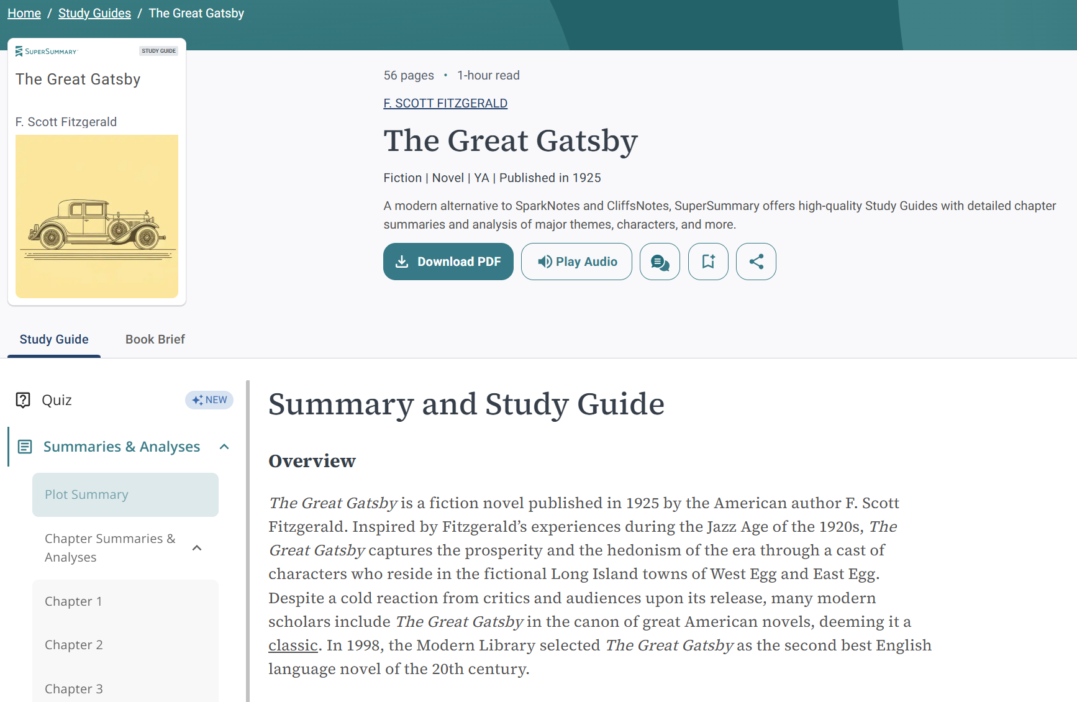This screenshot has height=702, width=1077.
Task: Collapse the Summaries & Analyses section chevron
Action: (x=224, y=447)
